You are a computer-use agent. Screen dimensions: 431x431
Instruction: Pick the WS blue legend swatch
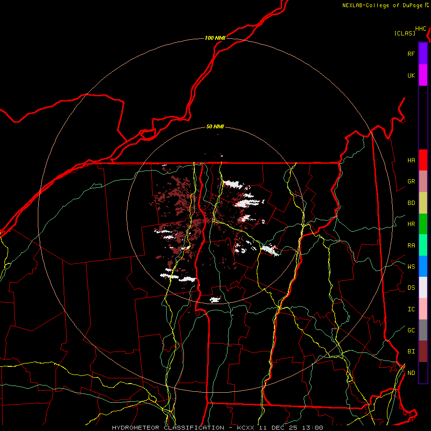pyautogui.click(x=423, y=266)
